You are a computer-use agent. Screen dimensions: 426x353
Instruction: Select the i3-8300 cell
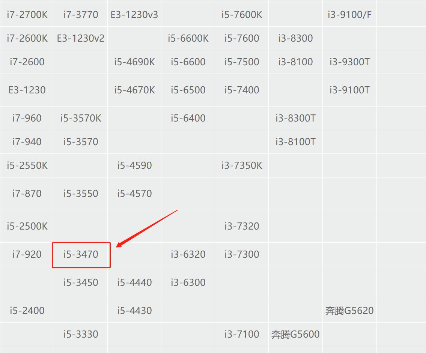click(x=295, y=38)
